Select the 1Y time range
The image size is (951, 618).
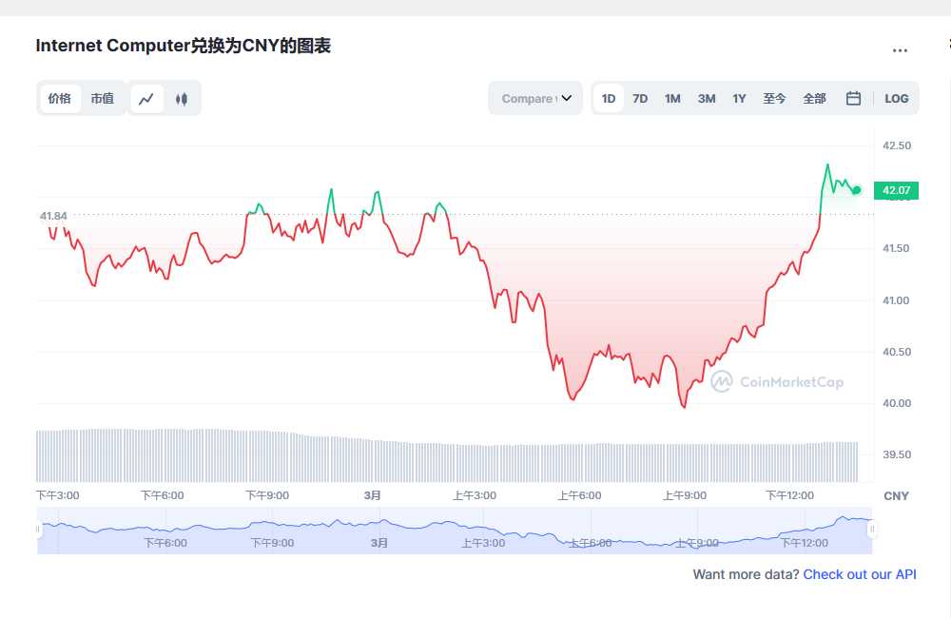pyautogui.click(x=739, y=99)
